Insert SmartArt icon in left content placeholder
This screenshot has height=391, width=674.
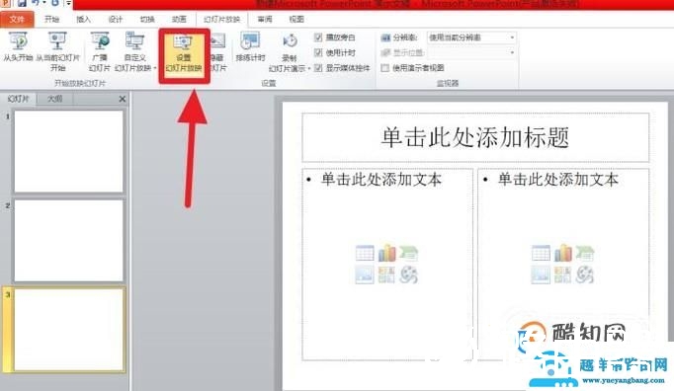(x=408, y=253)
